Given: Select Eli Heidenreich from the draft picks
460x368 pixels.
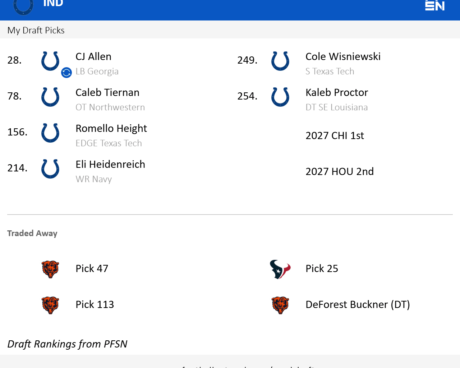Looking at the screenshot, I should [110, 164].
